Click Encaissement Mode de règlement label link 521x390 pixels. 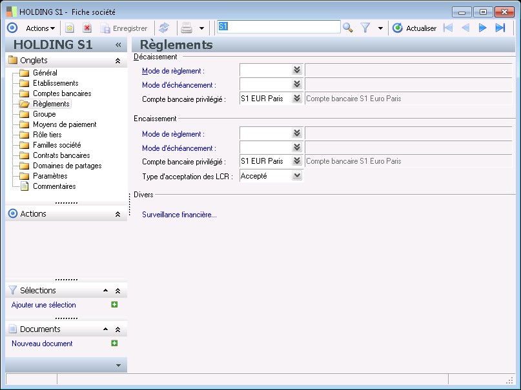[x=173, y=134]
